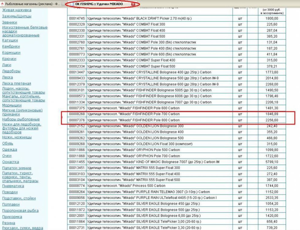Open the Лаки category link
This screenshot has height=230, width=300.
[x=6, y=65]
